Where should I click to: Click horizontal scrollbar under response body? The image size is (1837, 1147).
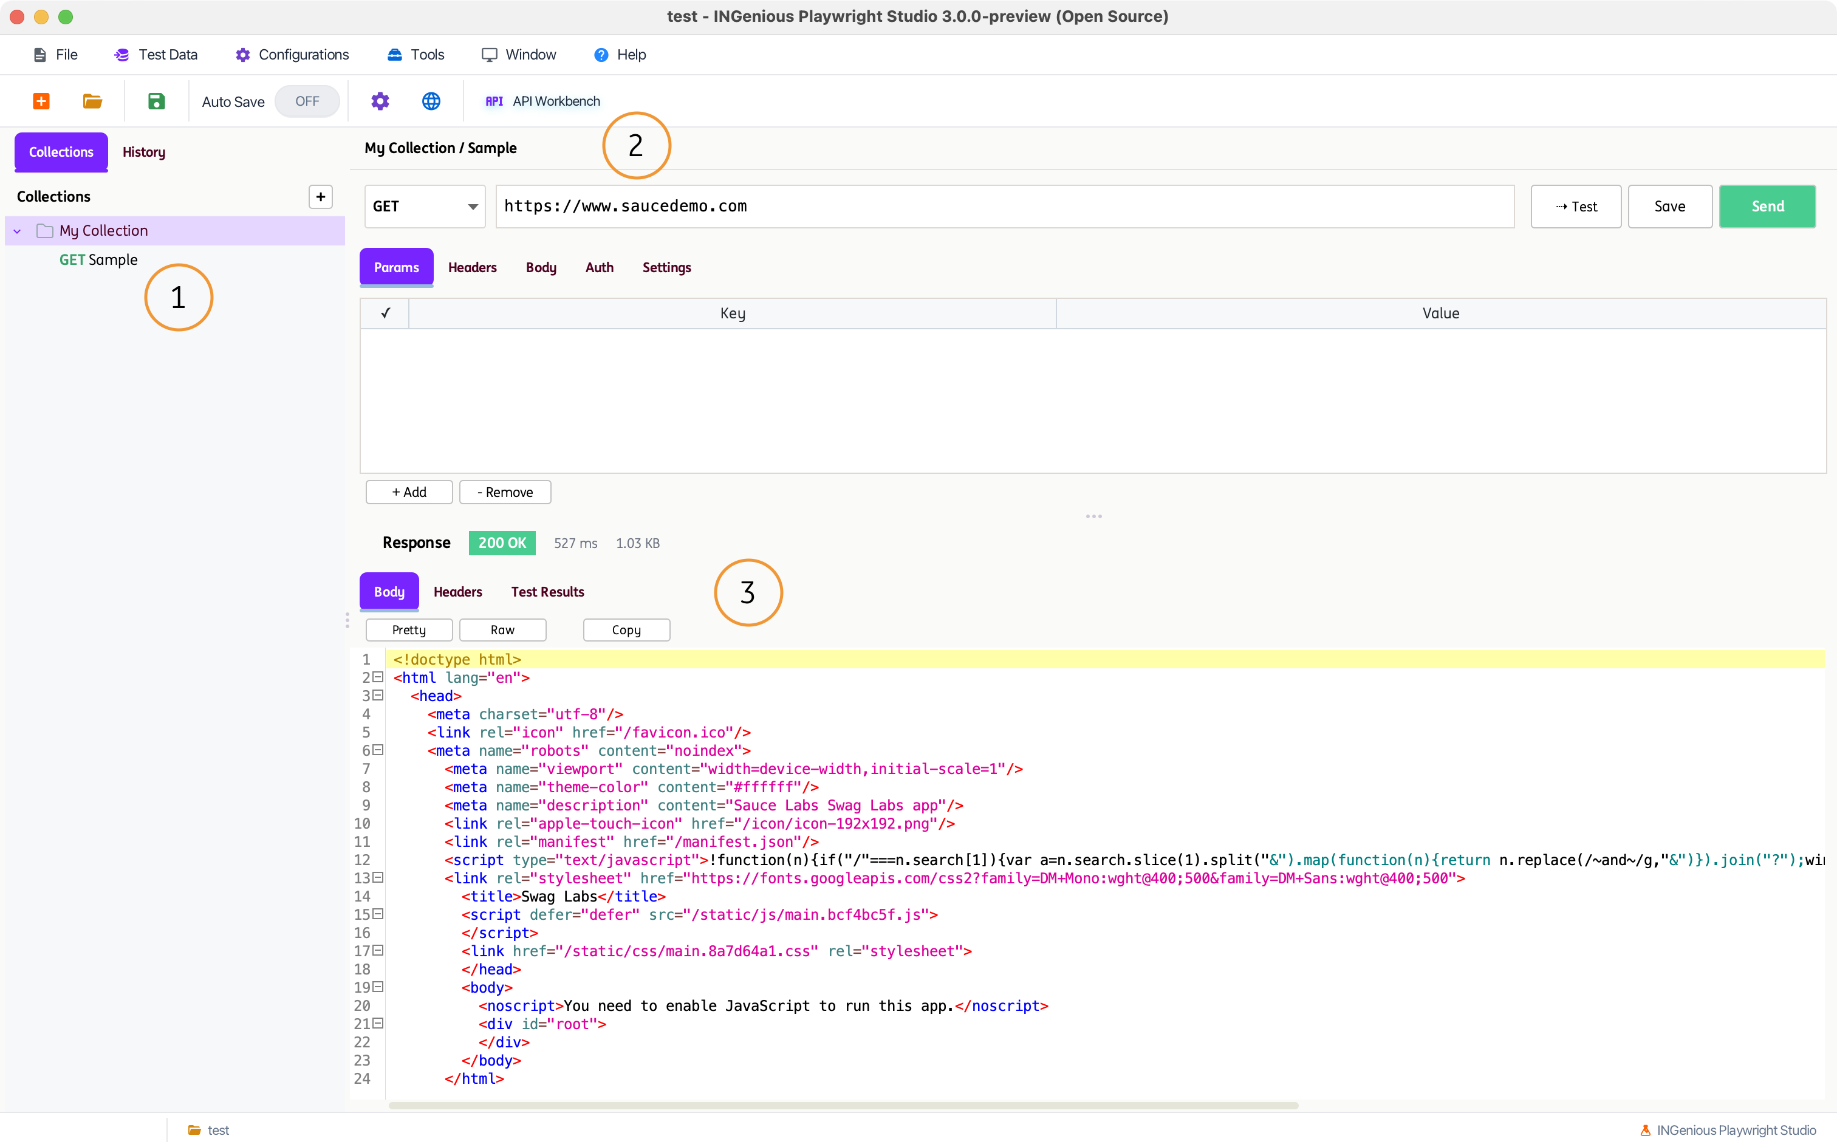pyautogui.click(x=843, y=1105)
